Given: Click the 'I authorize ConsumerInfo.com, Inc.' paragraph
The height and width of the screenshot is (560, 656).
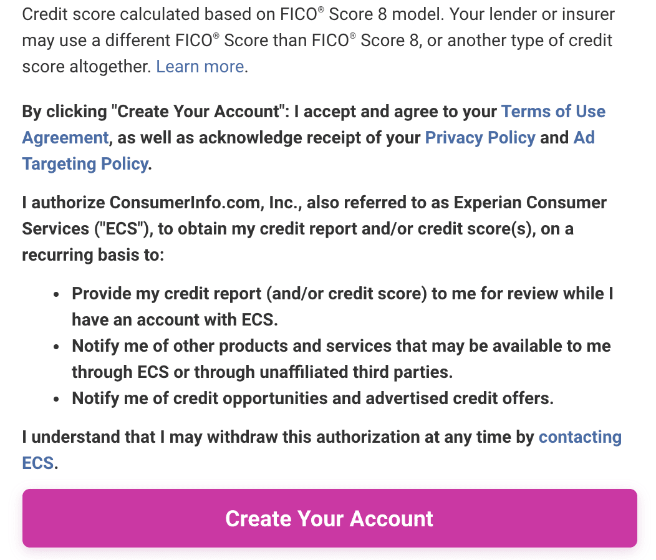Looking at the screenshot, I should [314, 228].
